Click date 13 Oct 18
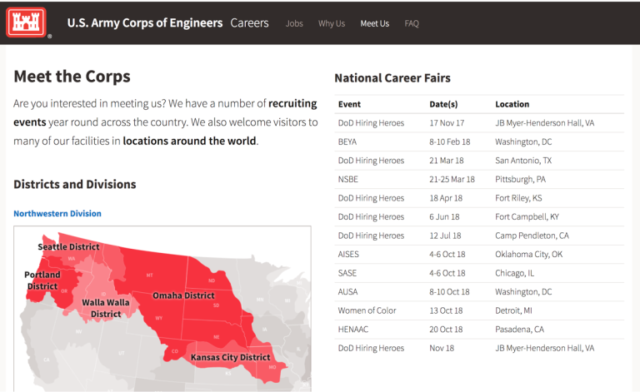This screenshot has height=392, width=640. pos(446,310)
